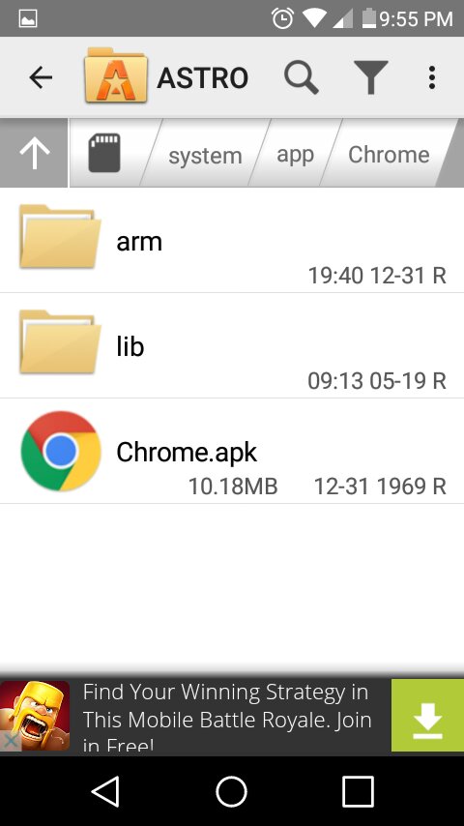Open the lib folder
This screenshot has width=464, height=826.
click(x=232, y=345)
